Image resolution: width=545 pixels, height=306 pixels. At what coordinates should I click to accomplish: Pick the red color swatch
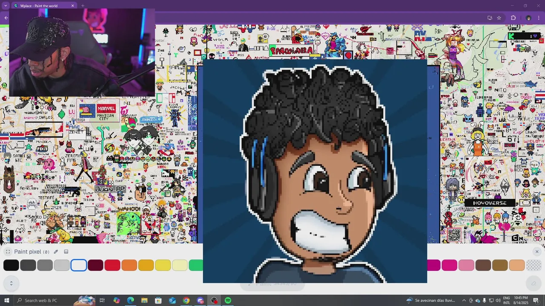coord(112,265)
